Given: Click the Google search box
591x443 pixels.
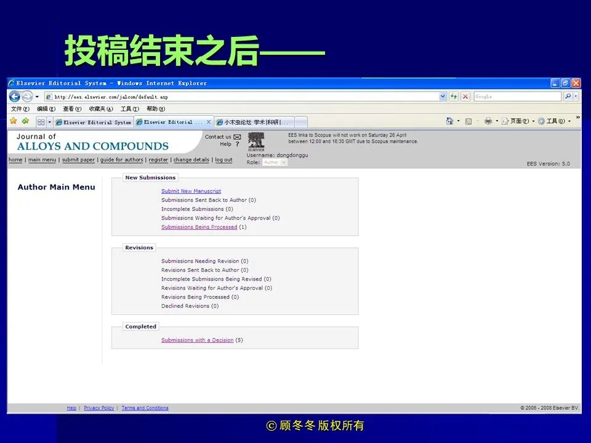Looking at the screenshot, I should [518, 97].
